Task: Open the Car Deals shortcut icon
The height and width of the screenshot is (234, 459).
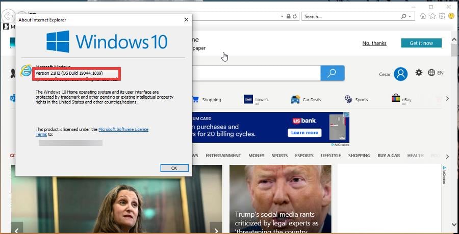Action: tap(295, 99)
